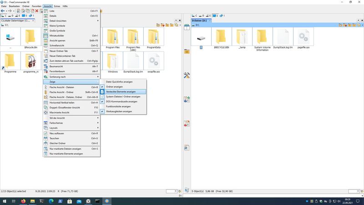Viewport: 364px width, 205px height.
Task: Open left panel tab list dropdown arrow
Action: tap(176, 20)
